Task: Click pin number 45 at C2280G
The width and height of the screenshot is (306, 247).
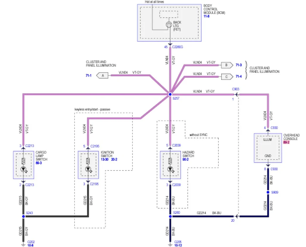Action: click(166, 47)
